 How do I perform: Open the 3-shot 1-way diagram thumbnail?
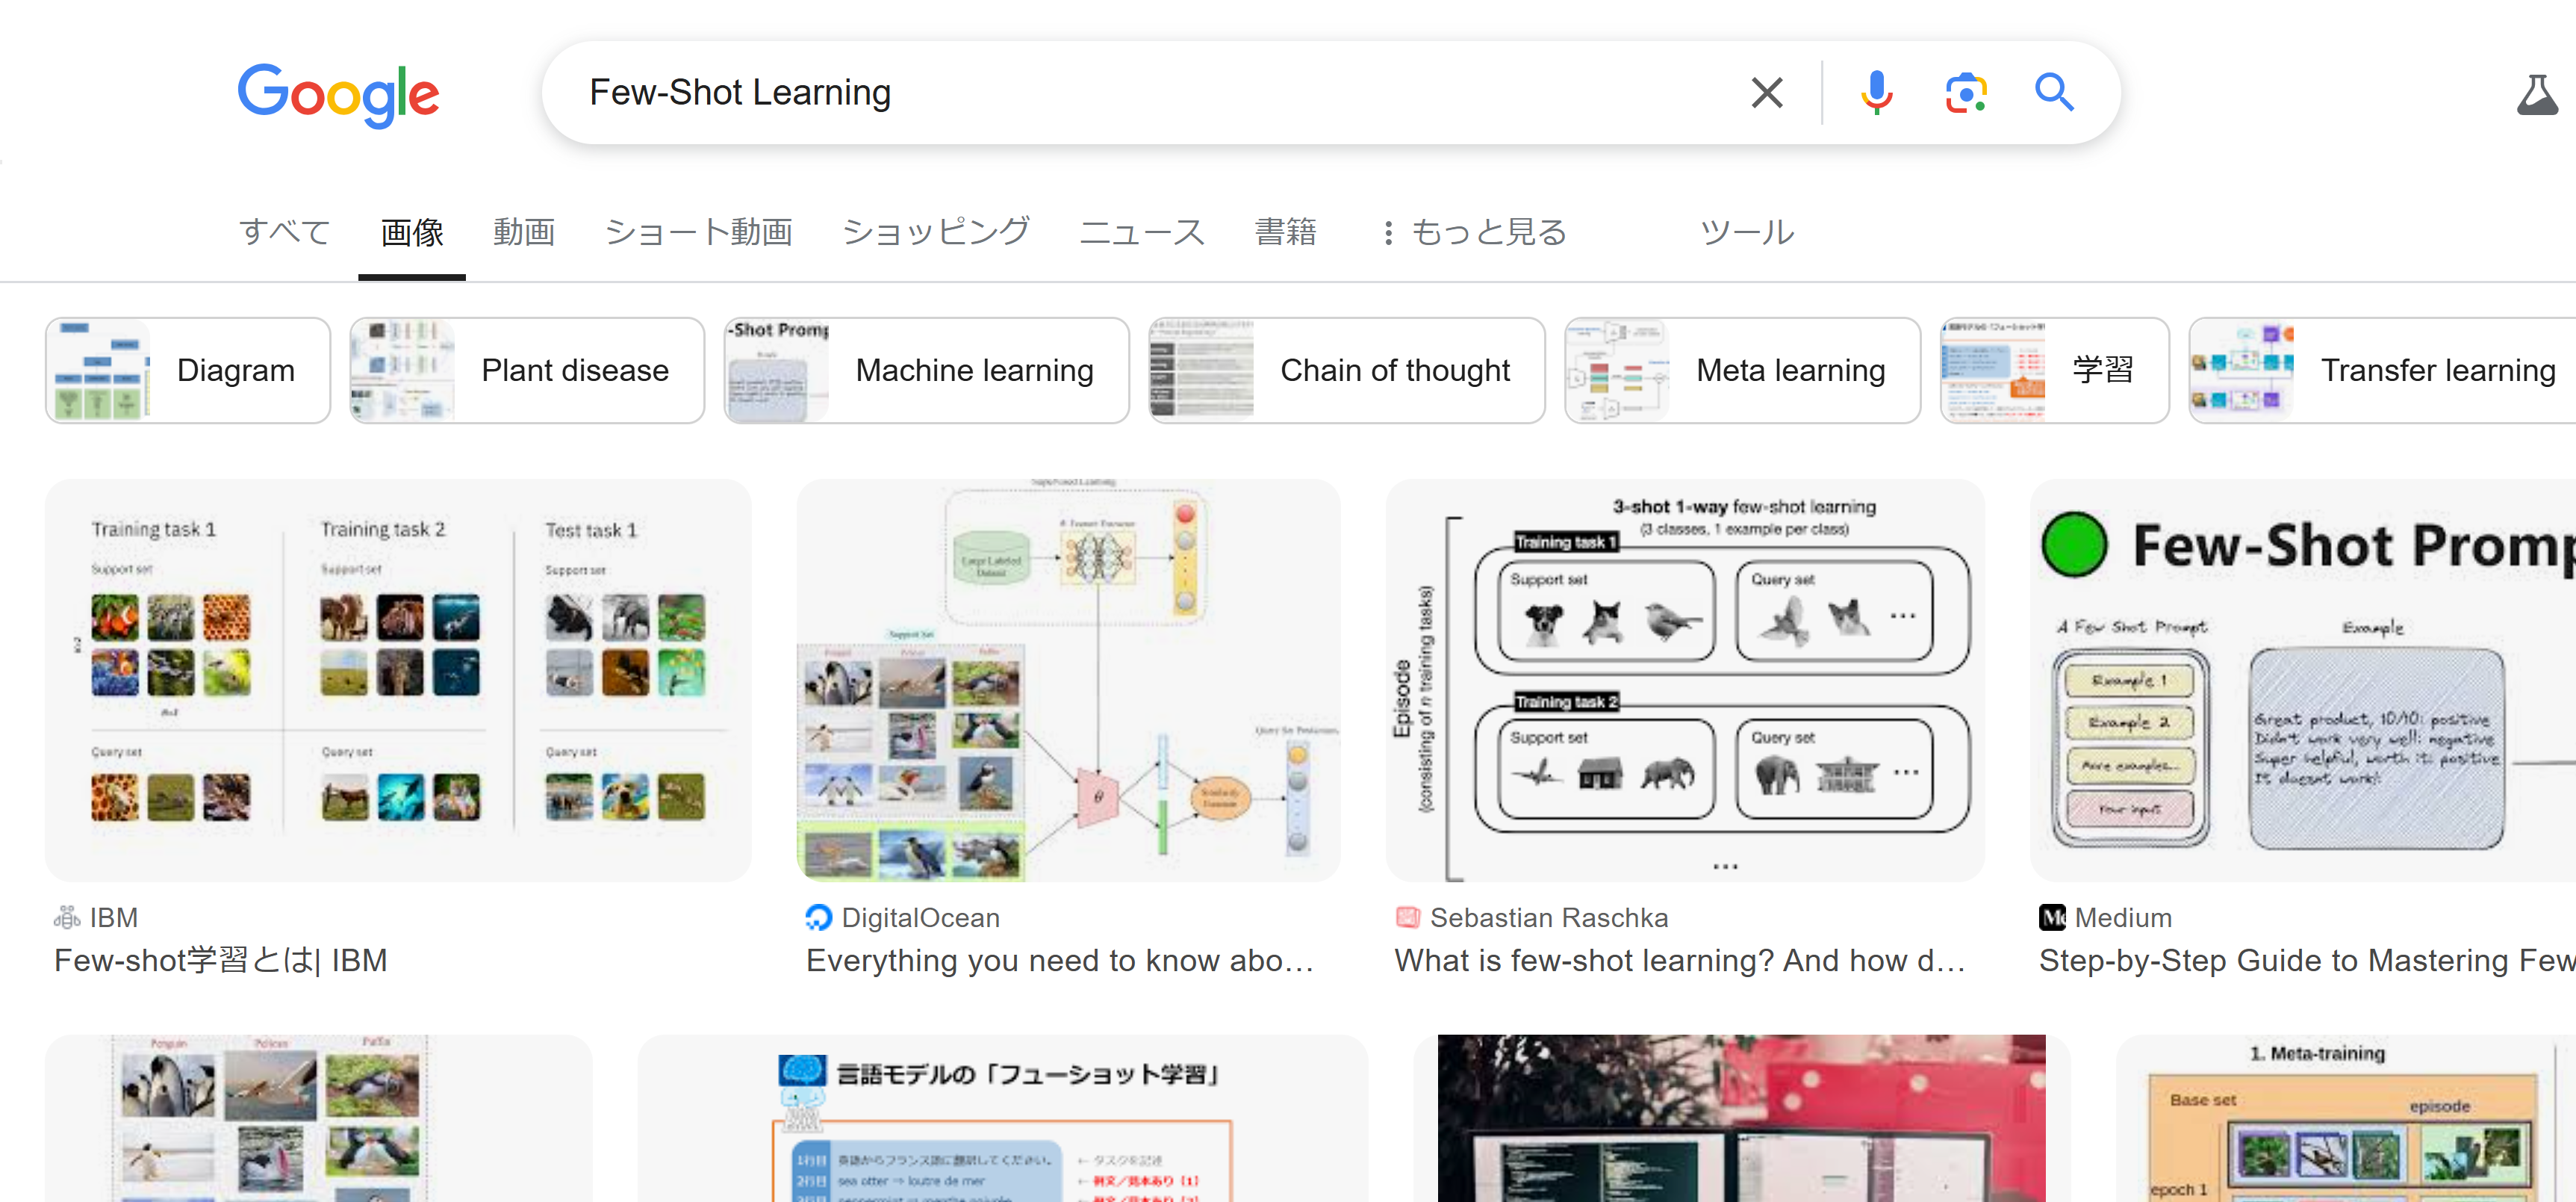[1684, 681]
